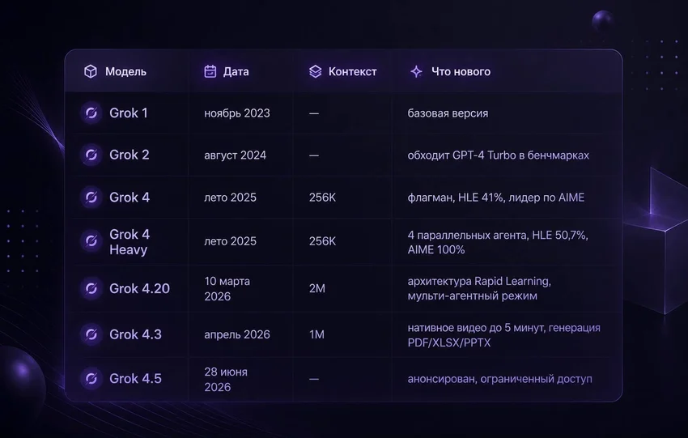This screenshot has width=688, height=438.
Task: Click the 2M context value
Action: 316,288
